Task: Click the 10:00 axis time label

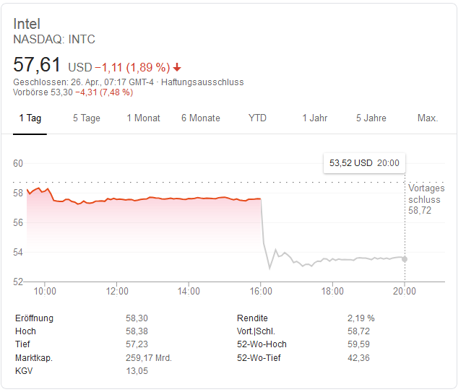Action: pyautogui.click(x=45, y=291)
